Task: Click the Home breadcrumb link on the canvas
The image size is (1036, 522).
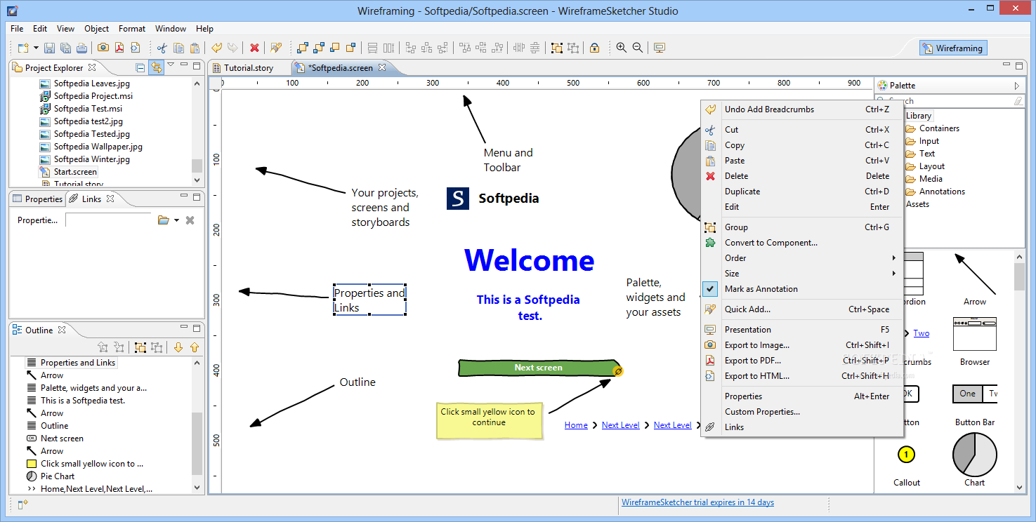Action: pyautogui.click(x=576, y=425)
